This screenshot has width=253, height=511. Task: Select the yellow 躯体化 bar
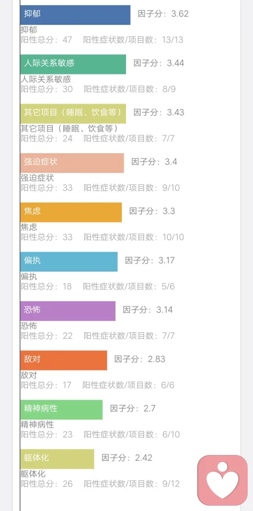coord(57,459)
